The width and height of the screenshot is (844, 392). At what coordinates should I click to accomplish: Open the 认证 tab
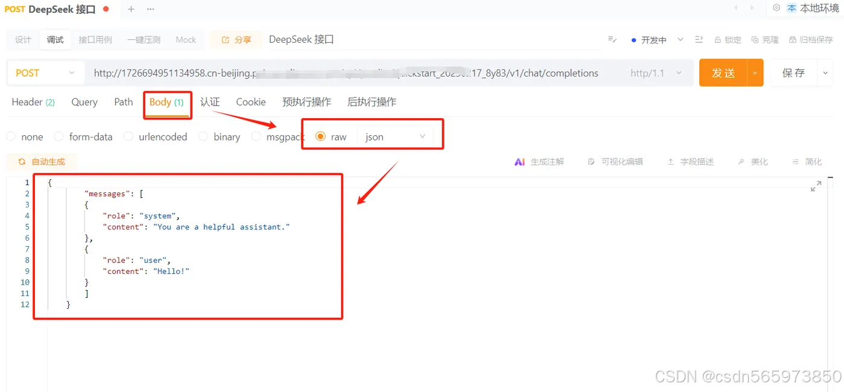click(210, 103)
